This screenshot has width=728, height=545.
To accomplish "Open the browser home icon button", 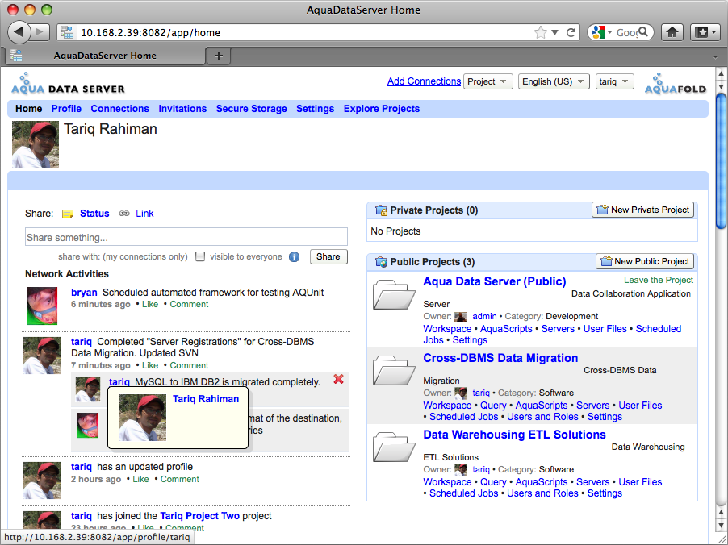I will point(672,32).
